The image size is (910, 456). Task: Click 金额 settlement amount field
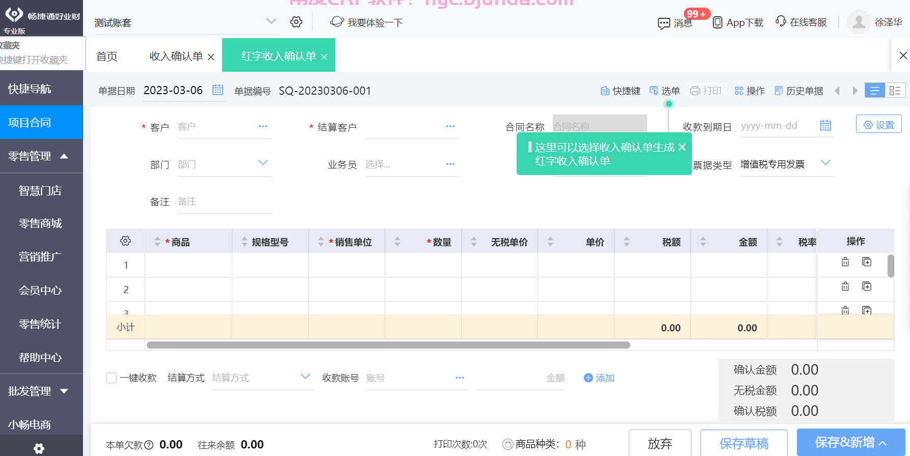tap(520, 378)
